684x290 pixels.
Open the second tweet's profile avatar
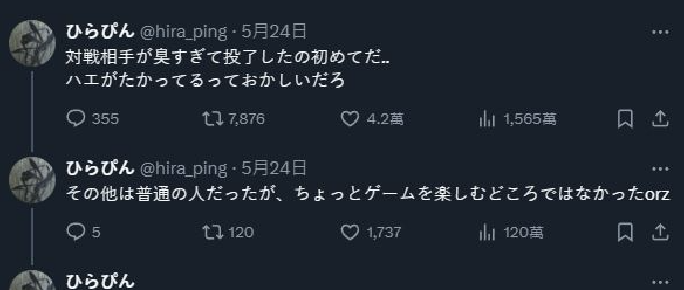(32, 180)
